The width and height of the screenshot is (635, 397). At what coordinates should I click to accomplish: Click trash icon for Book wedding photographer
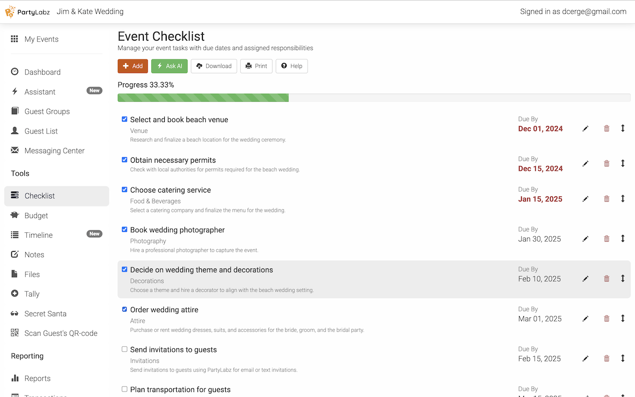606,239
